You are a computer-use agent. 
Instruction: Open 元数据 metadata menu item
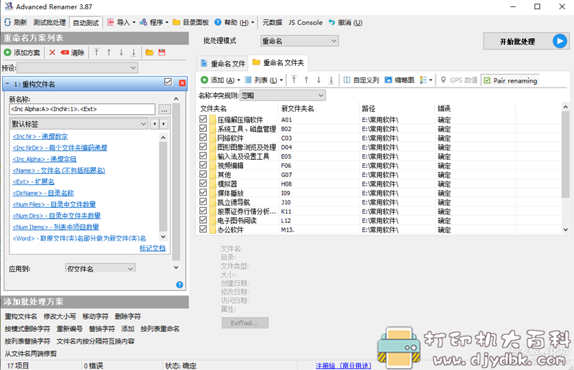272,22
